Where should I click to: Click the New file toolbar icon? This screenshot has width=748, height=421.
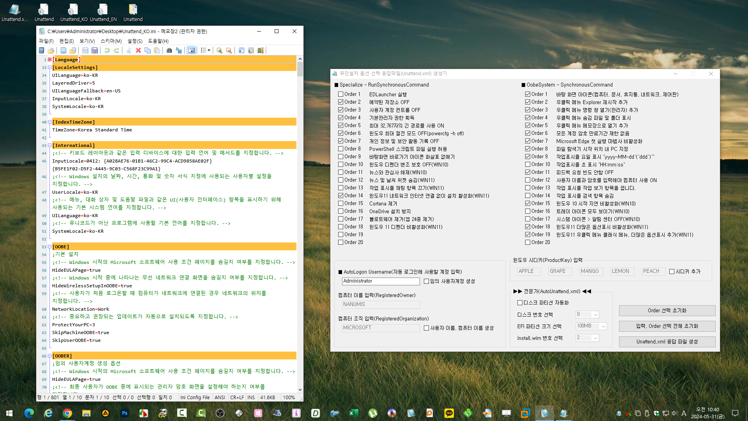[63, 50]
